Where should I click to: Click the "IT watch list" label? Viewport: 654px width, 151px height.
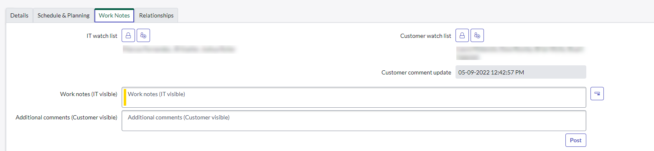[x=102, y=36]
